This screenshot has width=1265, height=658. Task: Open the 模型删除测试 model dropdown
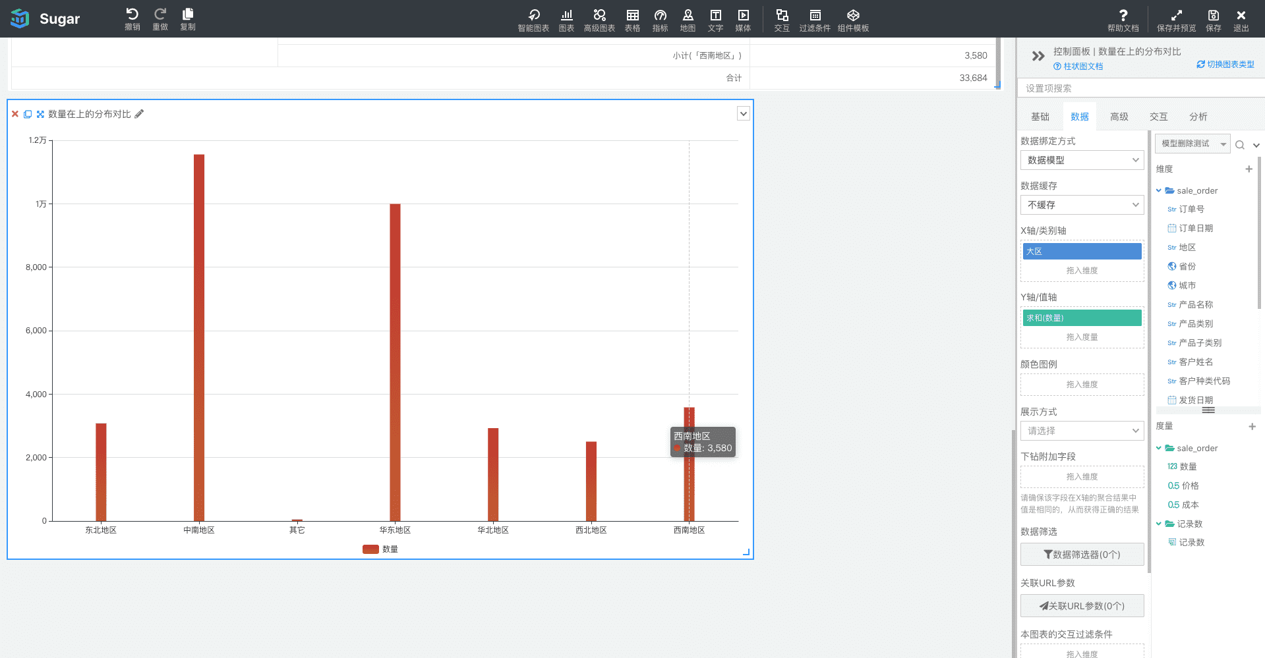pyautogui.click(x=1192, y=144)
